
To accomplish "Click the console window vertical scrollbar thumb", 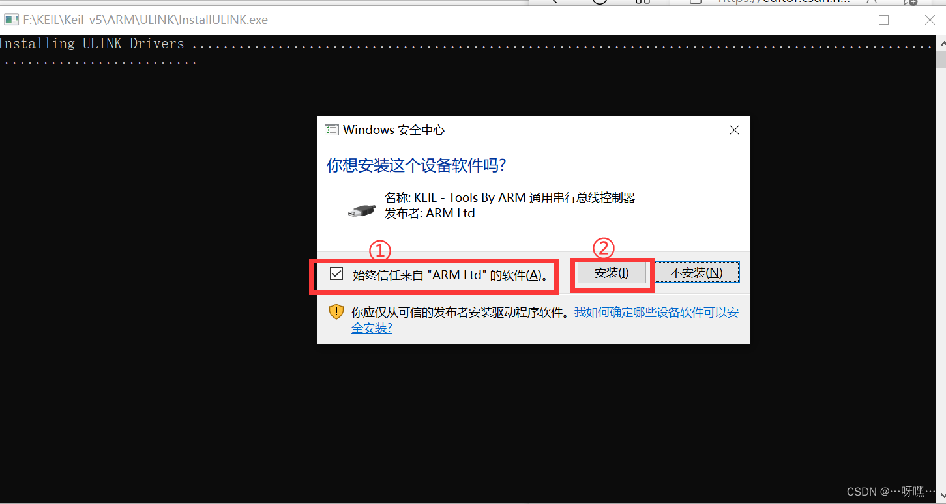I will click(941, 60).
